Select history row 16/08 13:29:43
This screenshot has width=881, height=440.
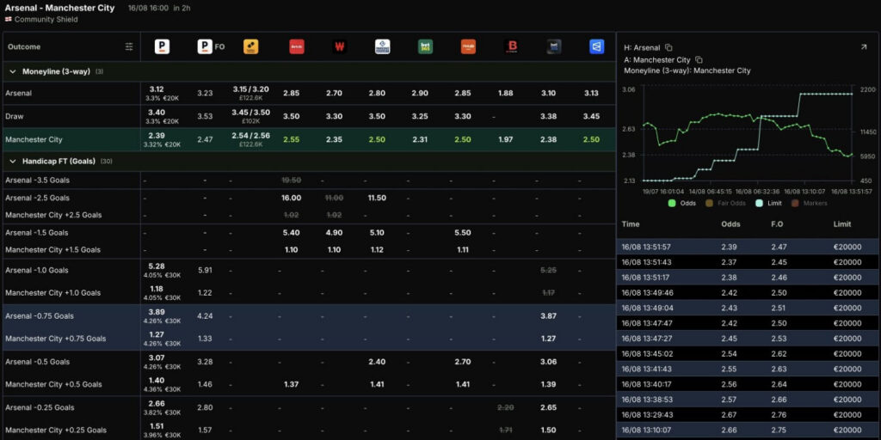click(x=749, y=415)
